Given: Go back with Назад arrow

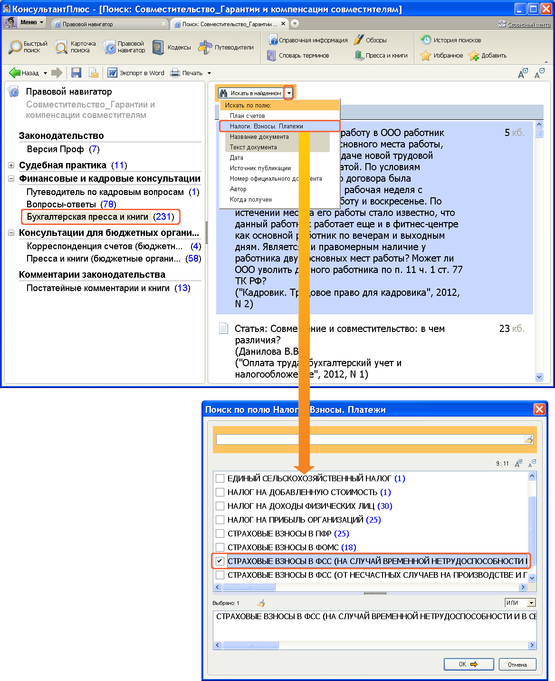Looking at the screenshot, I should [x=24, y=73].
